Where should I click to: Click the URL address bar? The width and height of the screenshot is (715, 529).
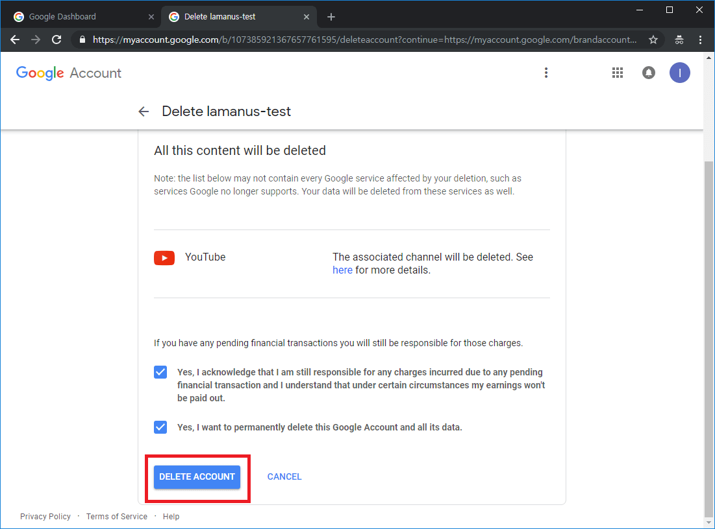364,40
